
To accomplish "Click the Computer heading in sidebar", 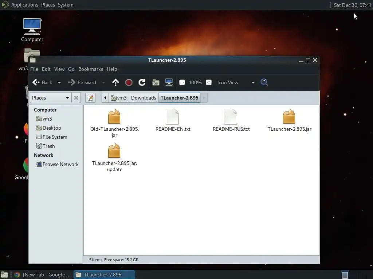I will (x=45, y=110).
